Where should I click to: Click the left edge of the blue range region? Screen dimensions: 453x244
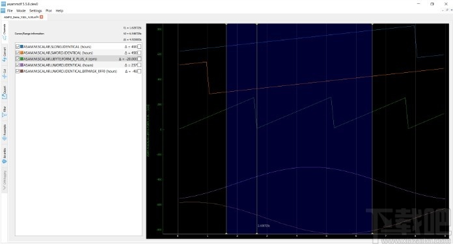pyautogui.click(x=226, y=128)
